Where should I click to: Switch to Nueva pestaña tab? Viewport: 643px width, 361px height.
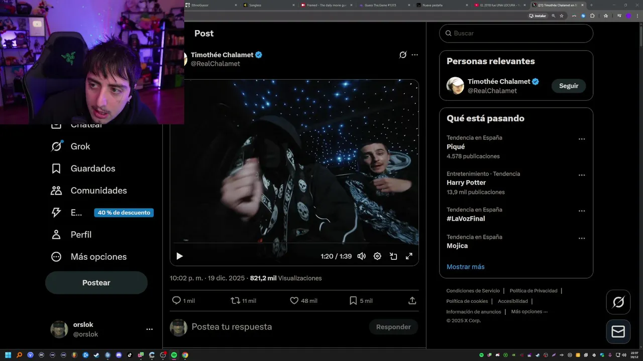[442, 5]
